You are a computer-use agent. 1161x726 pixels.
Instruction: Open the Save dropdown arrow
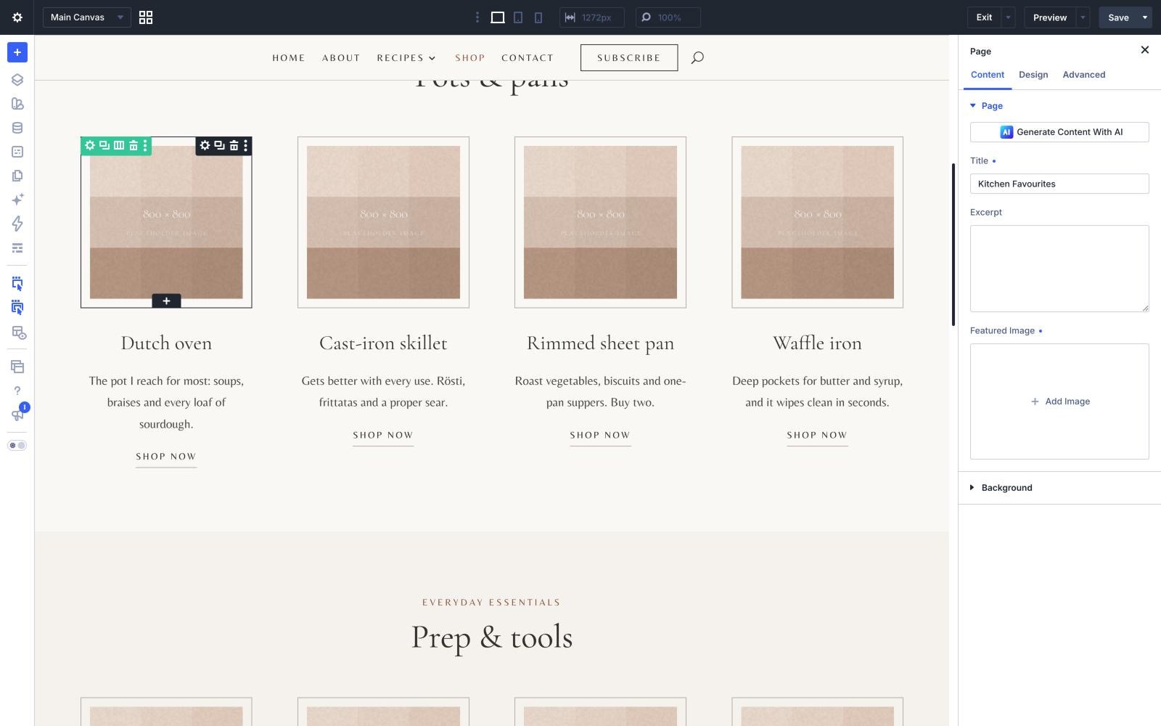1145,17
